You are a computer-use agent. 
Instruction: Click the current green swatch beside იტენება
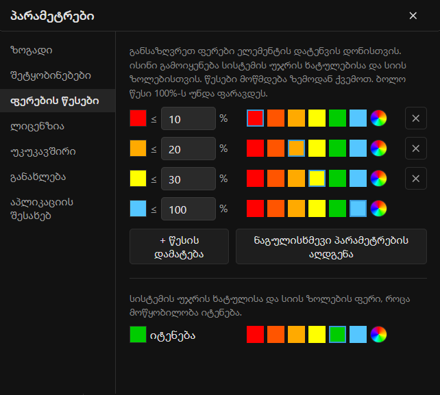138,335
